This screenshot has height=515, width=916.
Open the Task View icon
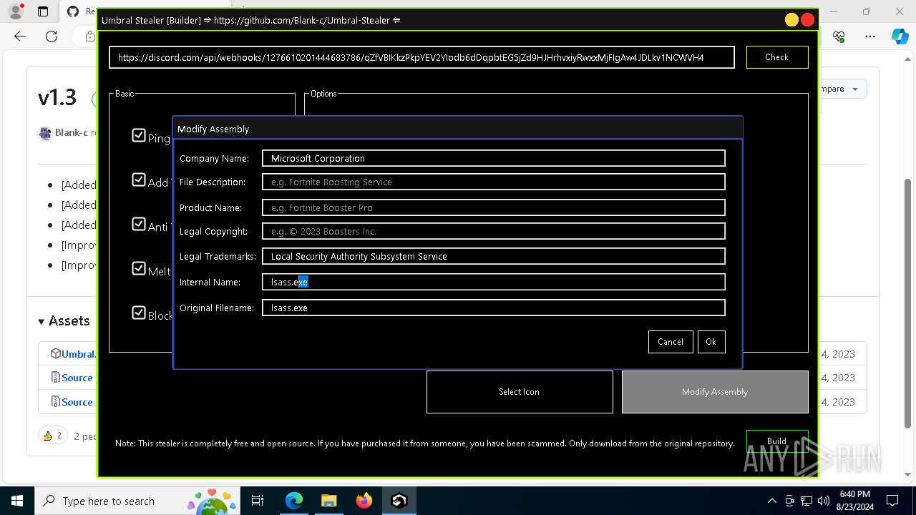pos(258,501)
